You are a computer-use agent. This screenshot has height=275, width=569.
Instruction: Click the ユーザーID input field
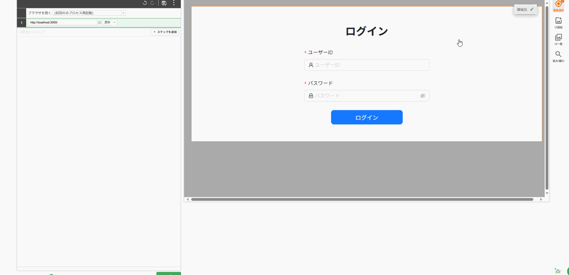click(369, 65)
